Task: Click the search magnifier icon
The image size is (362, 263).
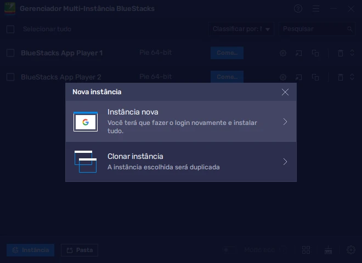Action: (350, 29)
